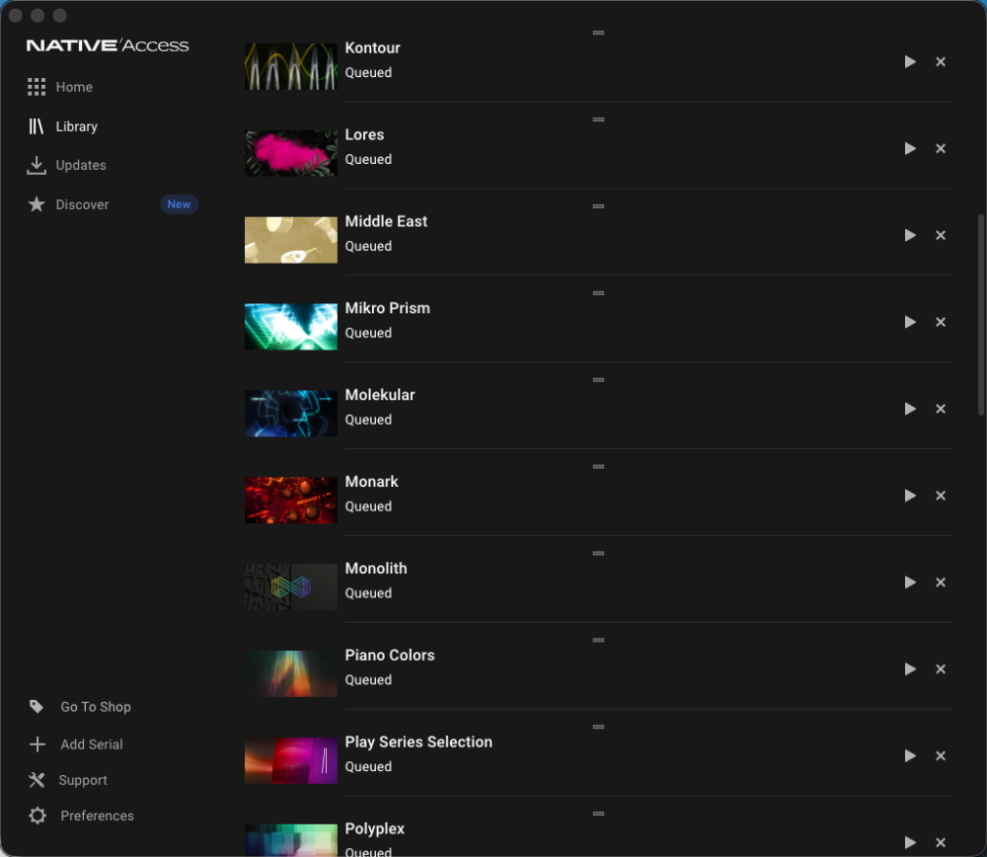The image size is (987, 857).
Task: Cancel the Piano Colors queue item
Action: [941, 669]
